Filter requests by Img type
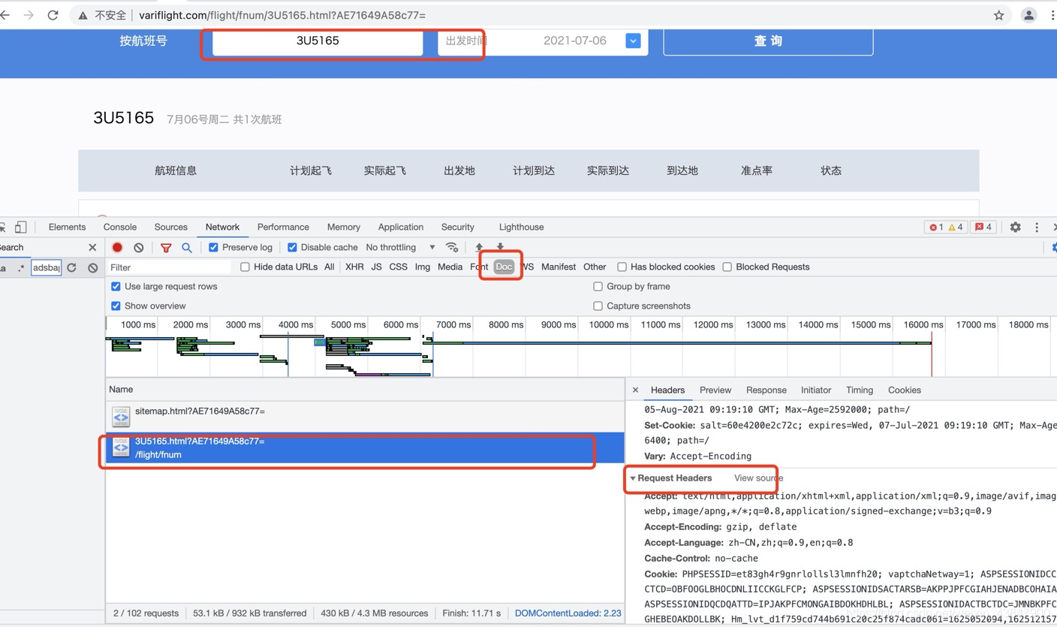The image size is (1057, 627). point(423,267)
